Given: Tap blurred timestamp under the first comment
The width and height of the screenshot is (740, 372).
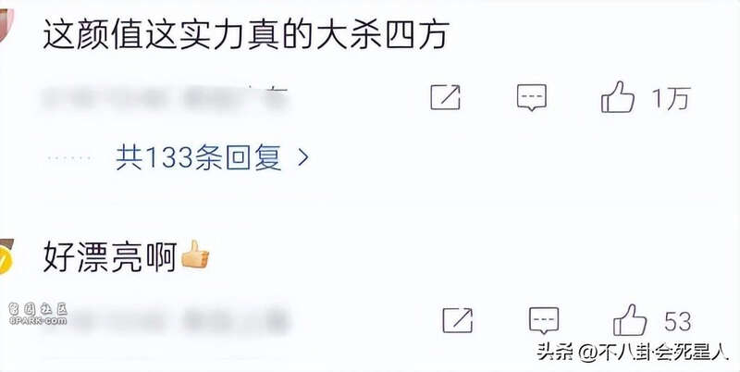Looking at the screenshot, I should (166, 98).
